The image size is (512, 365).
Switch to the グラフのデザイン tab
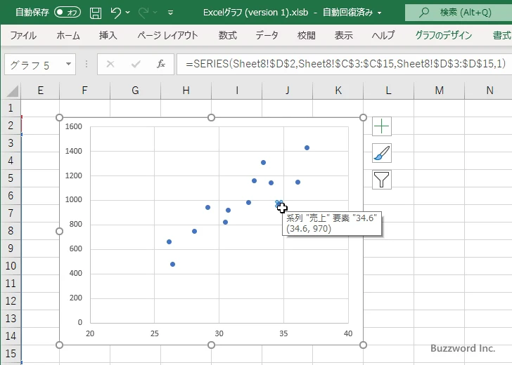(x=443, y=35)
